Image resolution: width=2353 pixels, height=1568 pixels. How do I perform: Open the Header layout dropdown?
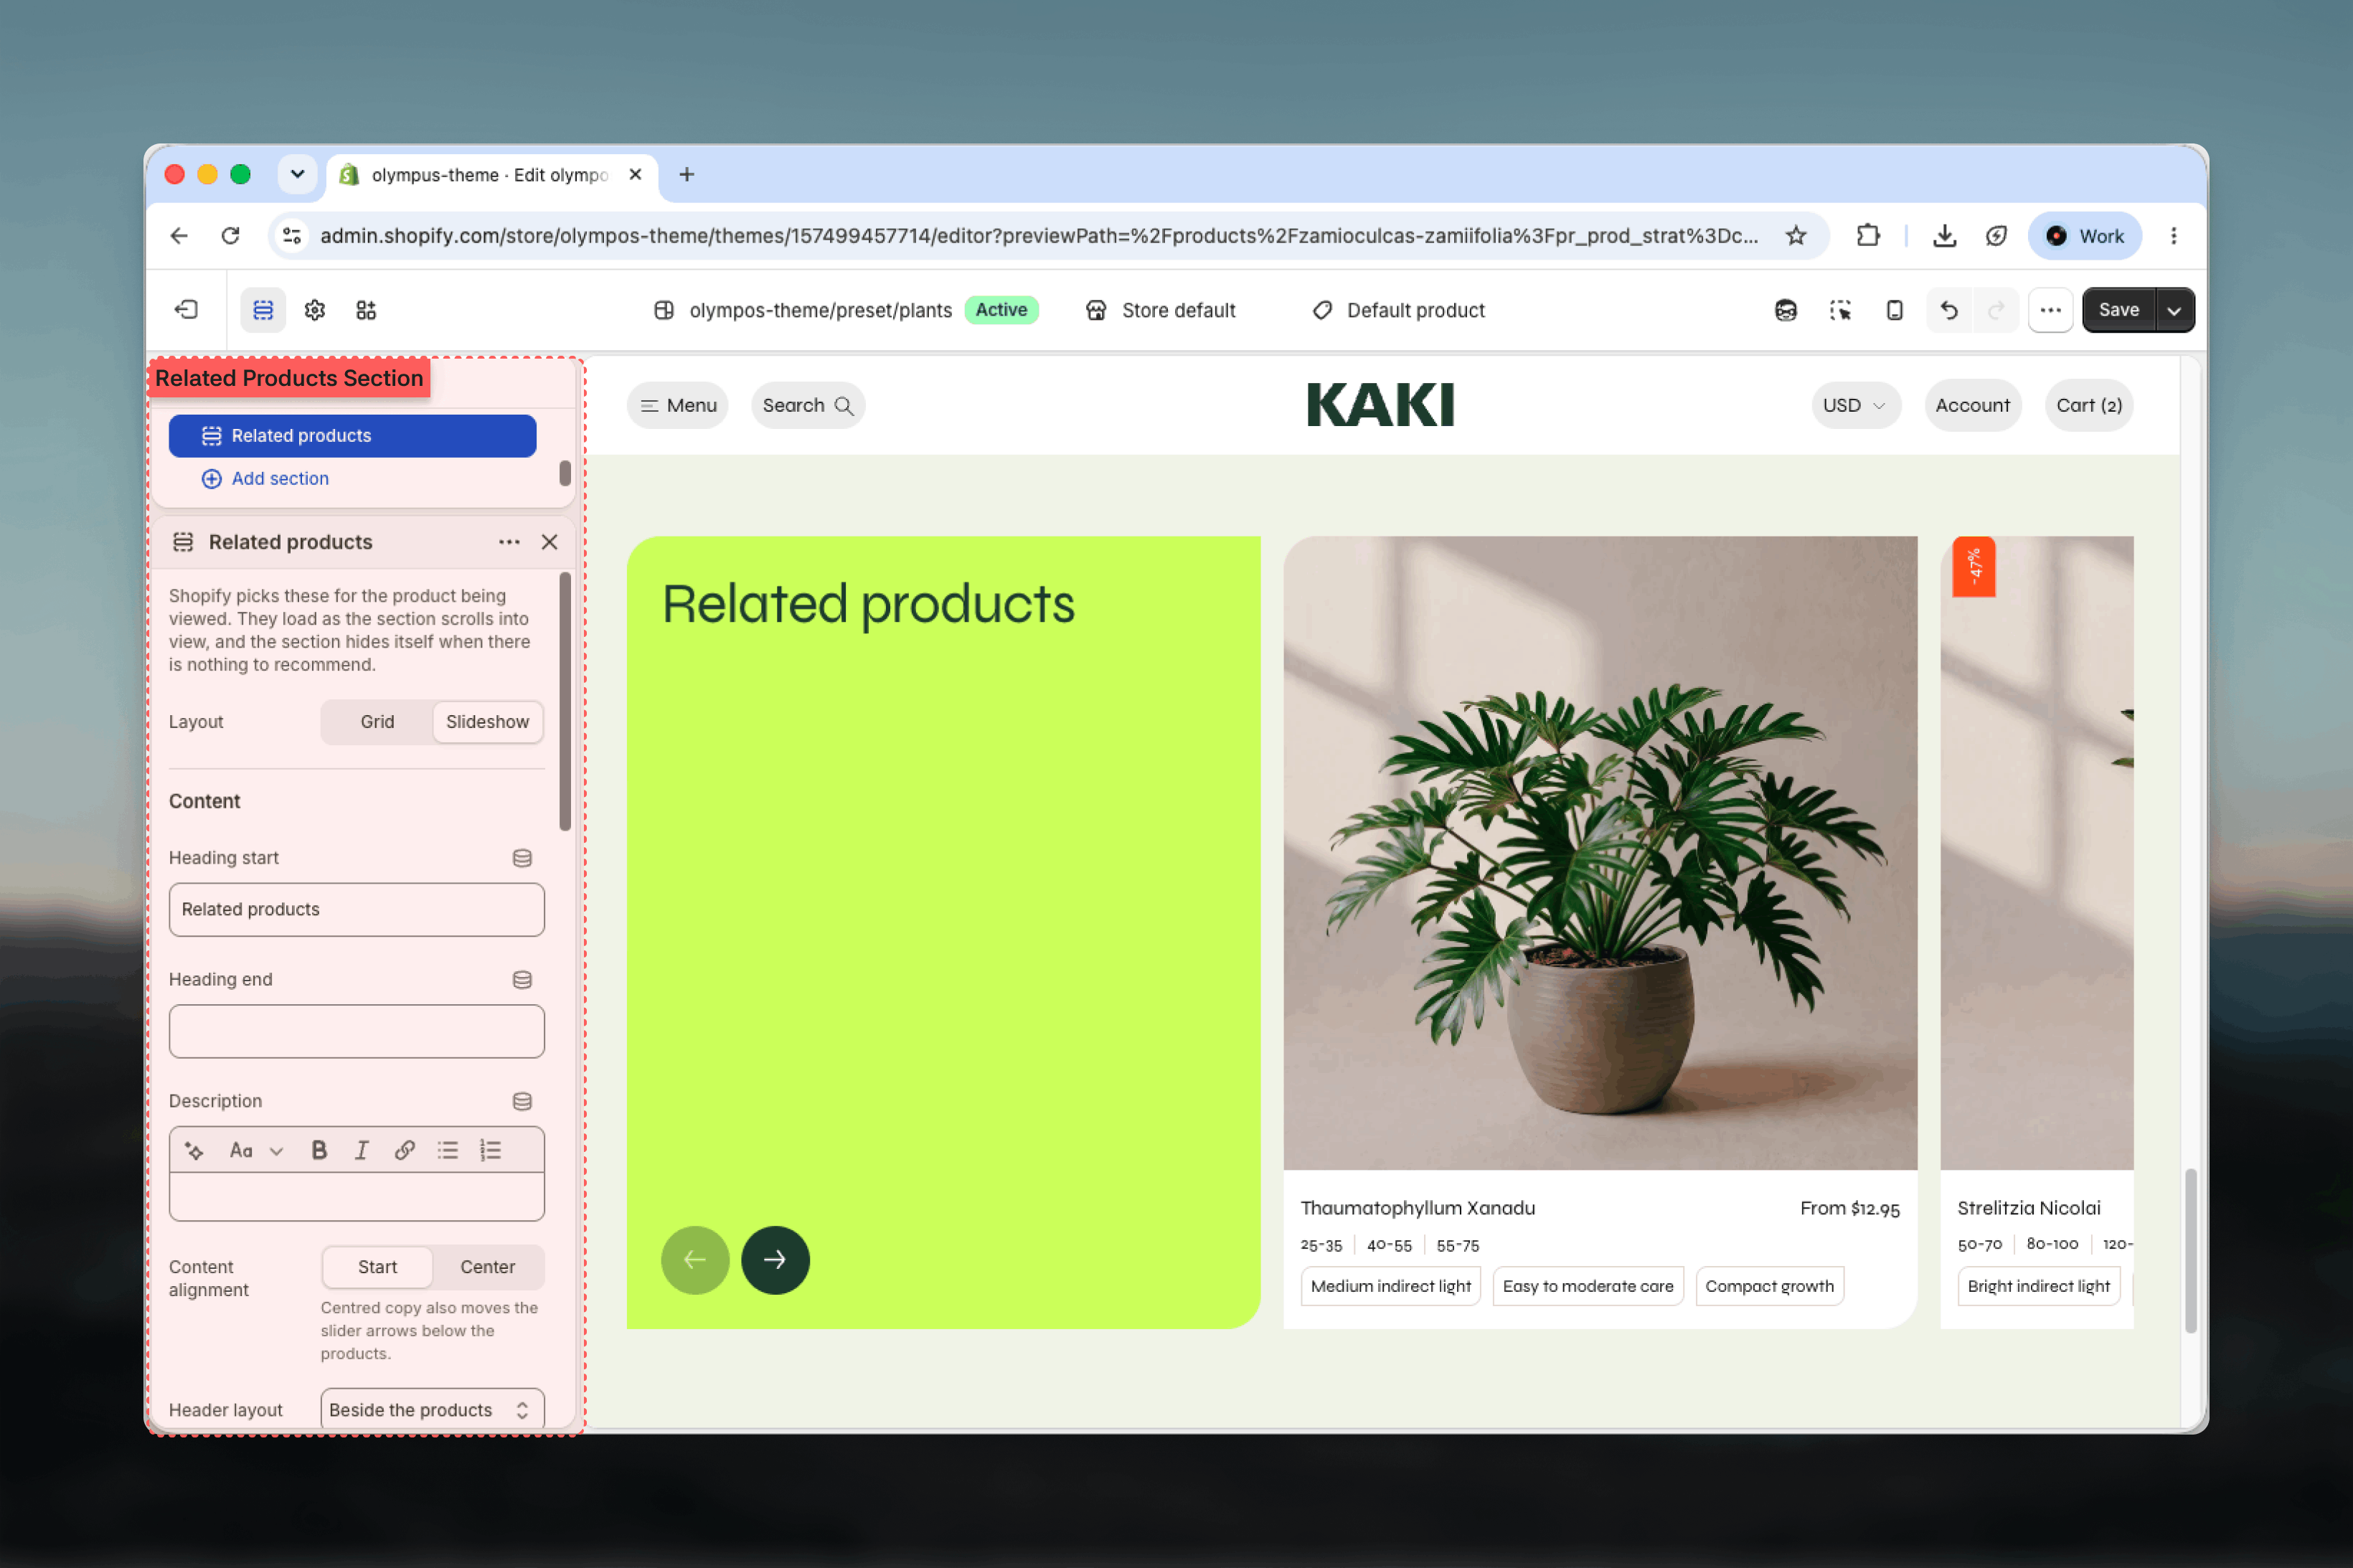(432, 1410)
